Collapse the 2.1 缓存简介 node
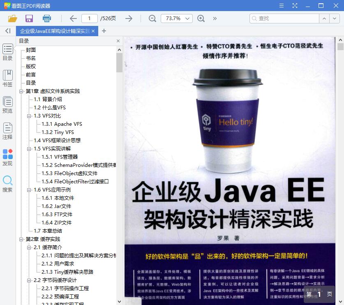The image size is (344, 305). point(29,247)
